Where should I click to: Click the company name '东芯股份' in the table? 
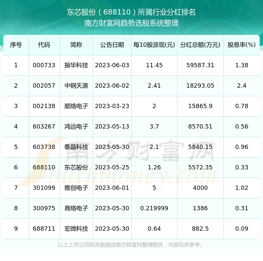76,167
